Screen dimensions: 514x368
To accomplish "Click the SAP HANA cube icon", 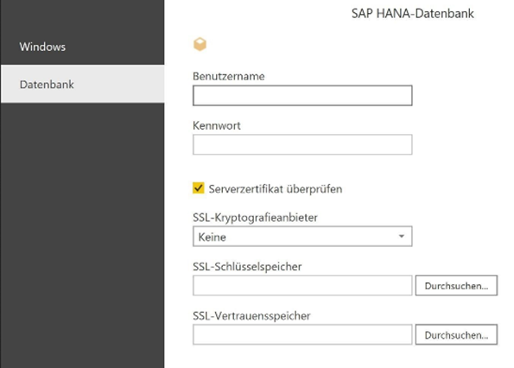I will pos(200,44).
